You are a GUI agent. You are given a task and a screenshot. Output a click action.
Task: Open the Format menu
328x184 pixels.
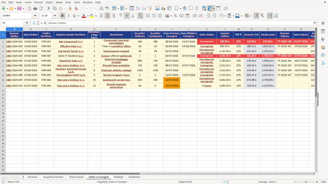click(38, 2)
